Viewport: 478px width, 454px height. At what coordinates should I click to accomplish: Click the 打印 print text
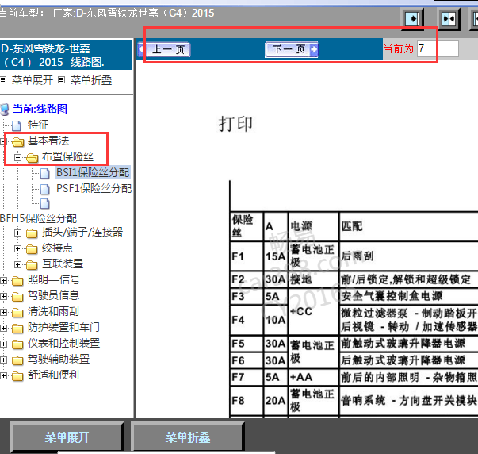235,124
